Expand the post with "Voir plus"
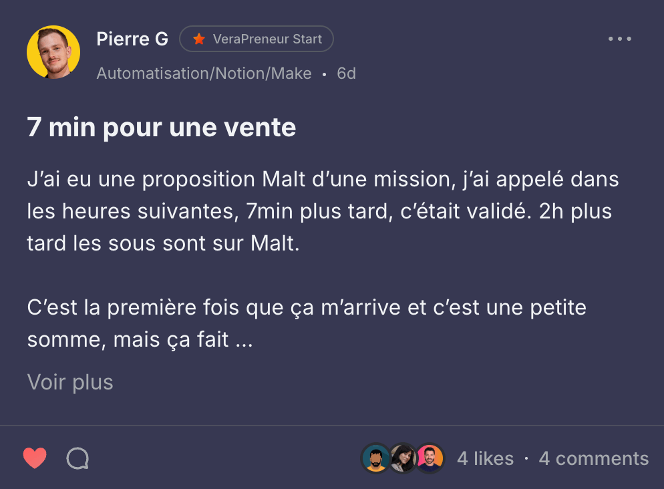The width and height of the screenshot is (664, 489). tap(70, 382)
